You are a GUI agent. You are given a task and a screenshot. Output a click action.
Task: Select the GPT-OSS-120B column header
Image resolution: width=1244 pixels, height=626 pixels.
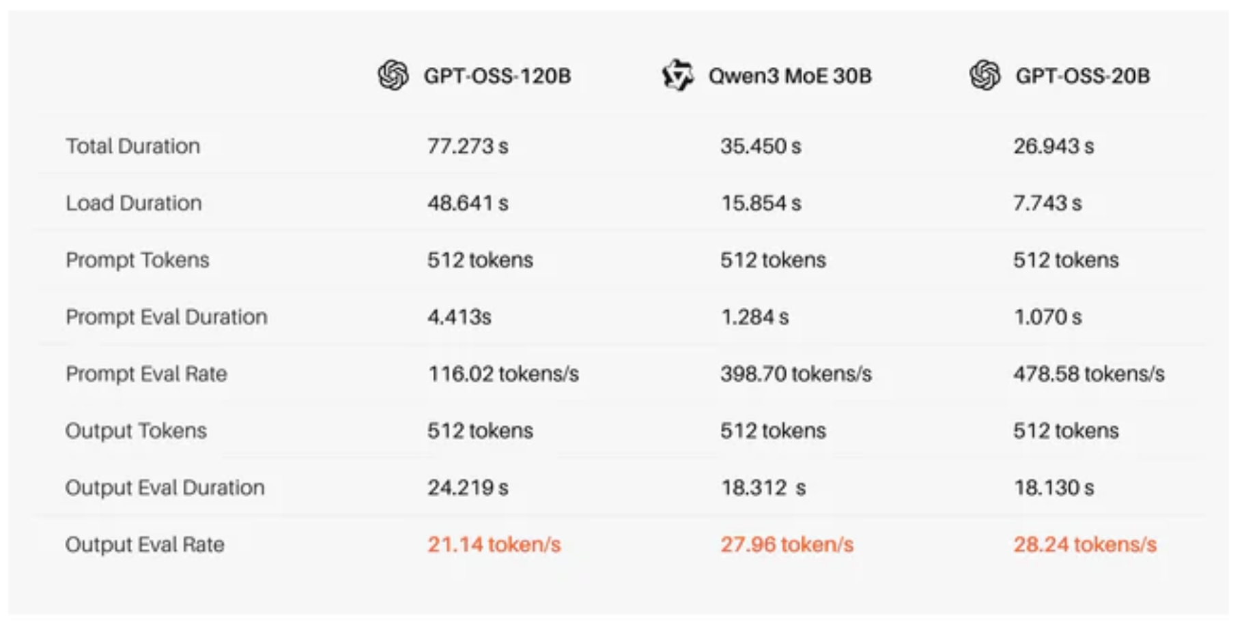(x=497, y=76)
